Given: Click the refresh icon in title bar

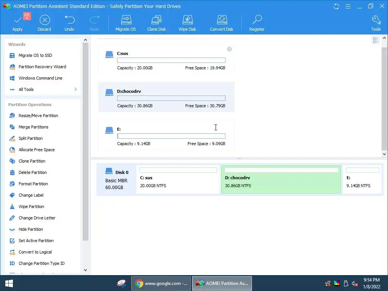Looking at the screenshot, I should point(336,6).
